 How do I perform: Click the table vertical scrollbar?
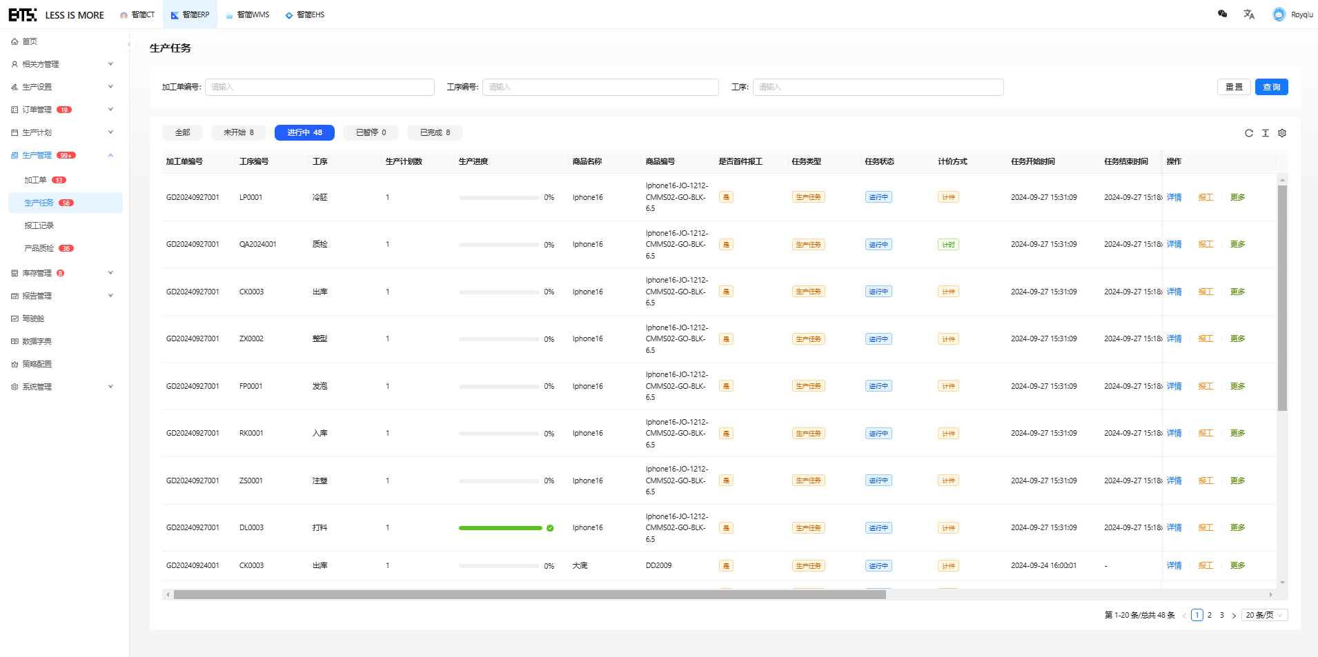(x=1282, y=298)
